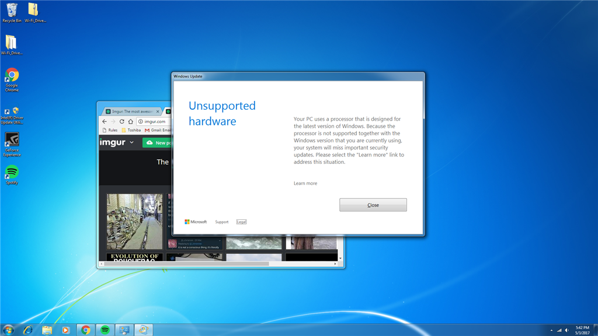Click the imgur logo on the page
This screenshot has width=598, height=336.
(x=113, y=142)
